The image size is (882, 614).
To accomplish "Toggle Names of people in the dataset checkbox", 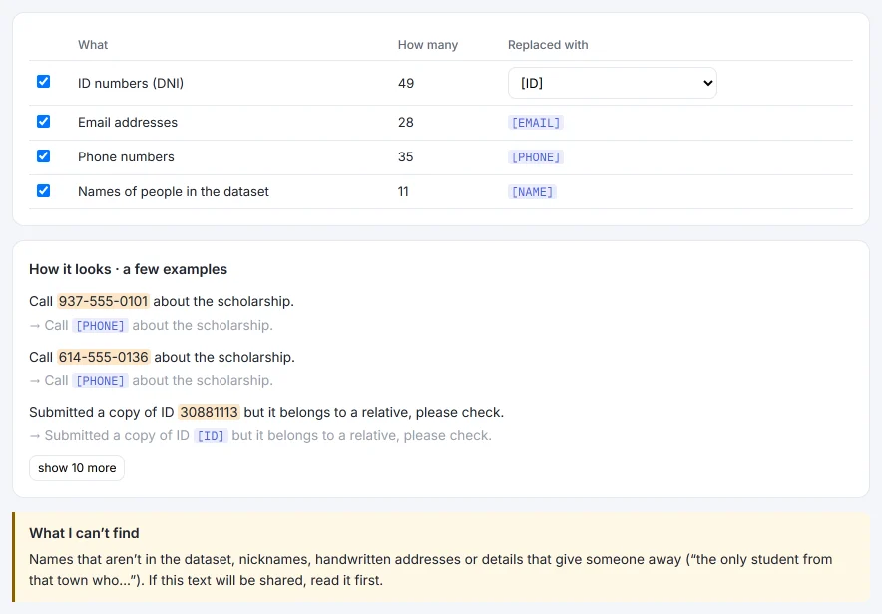I will (x=43, y=191).
